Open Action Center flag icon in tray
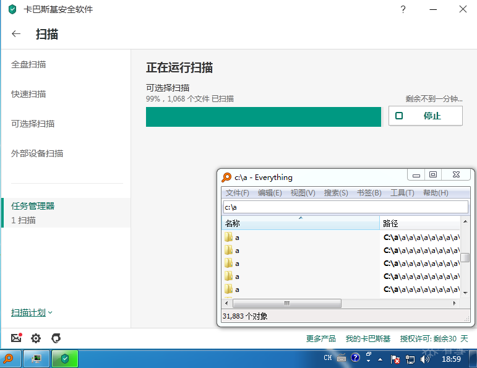The width and height of the screenshot is (477, 368). 395,359
